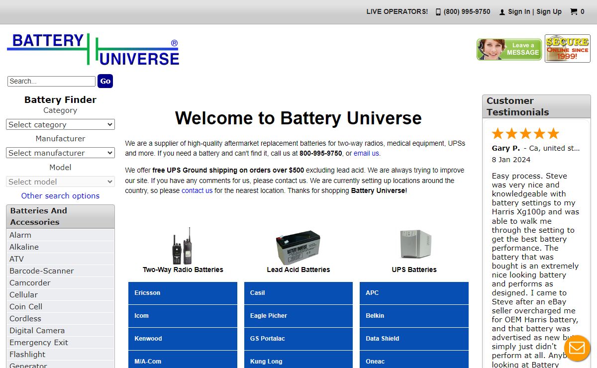Click the contact us link
The height and width of the screenshot is (368, 597).
pyautogui.click(x=197, y=190)
